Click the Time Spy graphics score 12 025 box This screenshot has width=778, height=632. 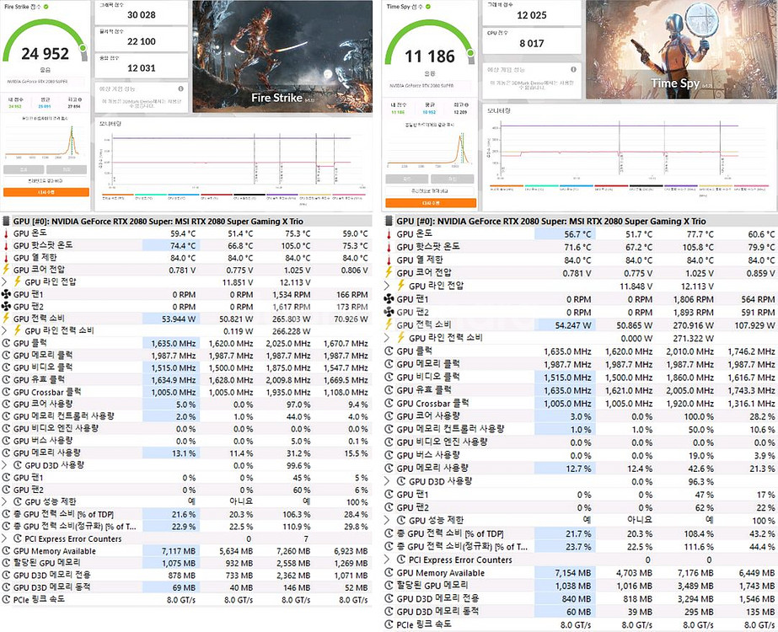click(x=531, y=13)
